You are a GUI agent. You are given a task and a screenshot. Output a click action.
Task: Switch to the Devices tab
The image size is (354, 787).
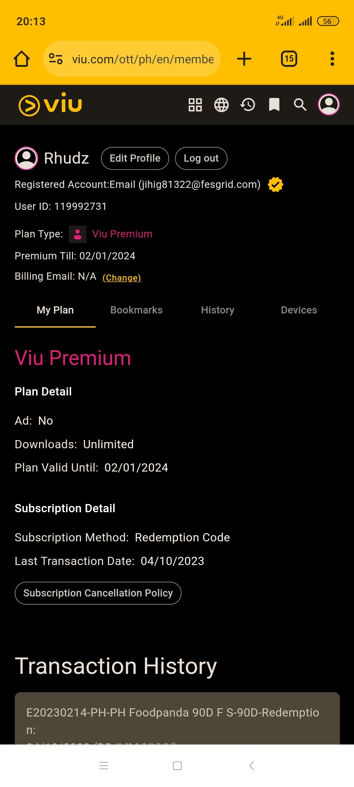coord(299,310)
